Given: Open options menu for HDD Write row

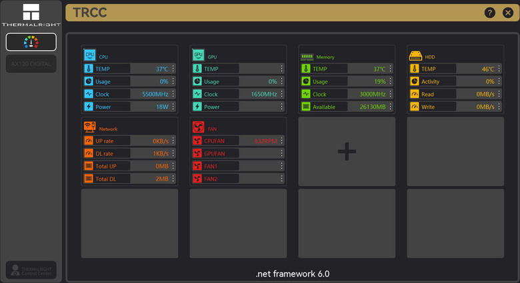Looking at the screenshot, I should pyautogui.click(x=499, y=107).
